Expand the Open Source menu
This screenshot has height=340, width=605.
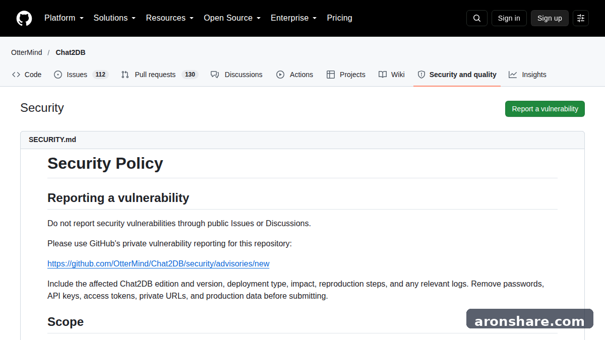click(232, 18)
